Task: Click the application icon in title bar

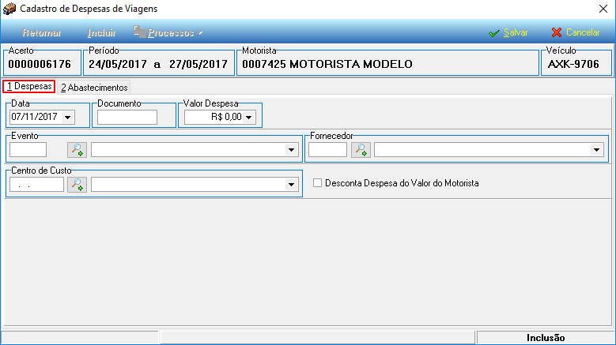Action: point(9,9)
